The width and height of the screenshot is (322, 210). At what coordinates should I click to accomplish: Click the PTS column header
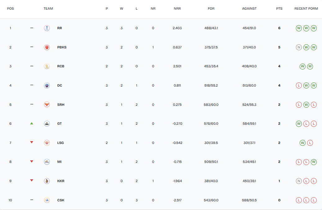[x=279, y=9]
